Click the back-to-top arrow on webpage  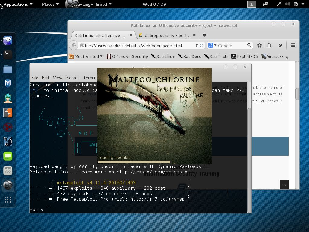tap(285, 185)
